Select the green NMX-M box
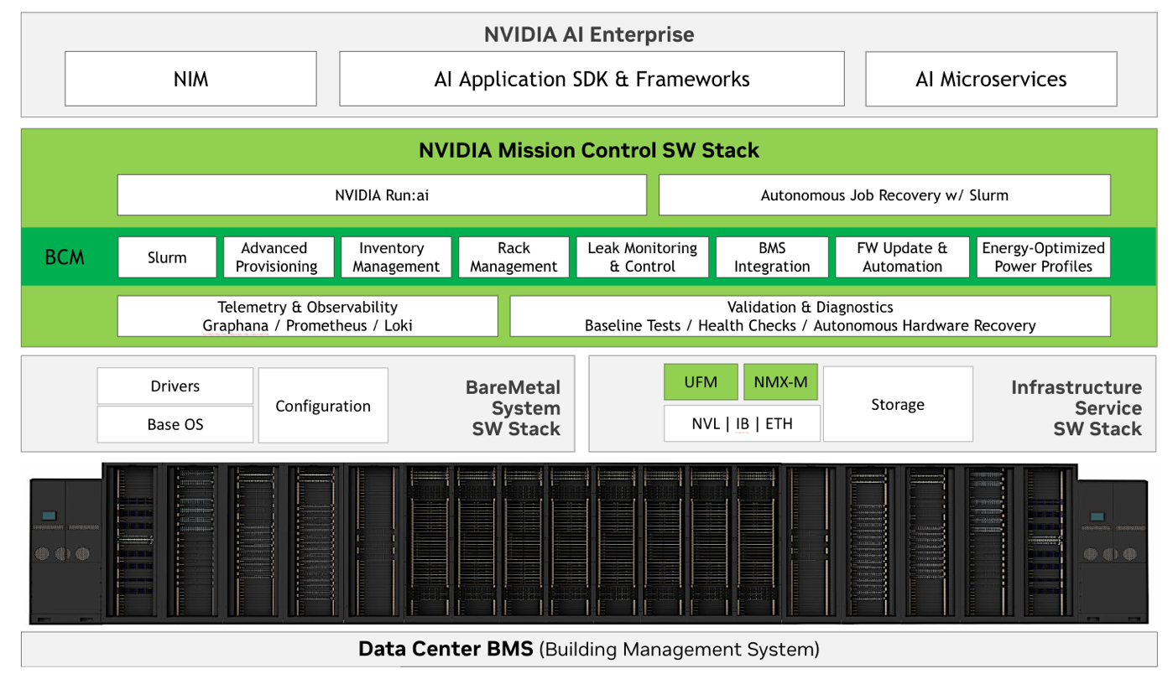The image size is (1173, 679). point(780,382)
